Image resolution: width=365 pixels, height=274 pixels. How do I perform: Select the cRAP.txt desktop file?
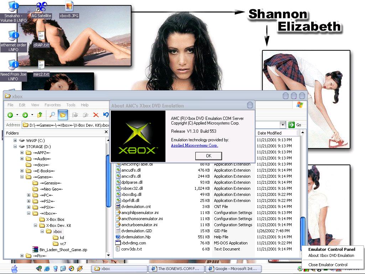[x=41, y=39]
